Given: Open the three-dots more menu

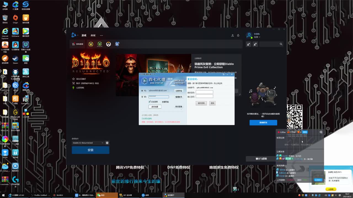Looking at the screenshot, I should point(101,35).
